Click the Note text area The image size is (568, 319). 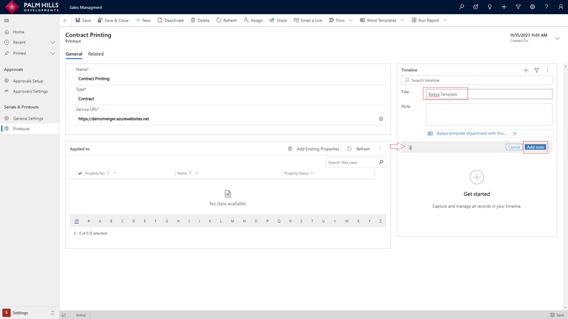pyautogui.click(x=489, y=114)
